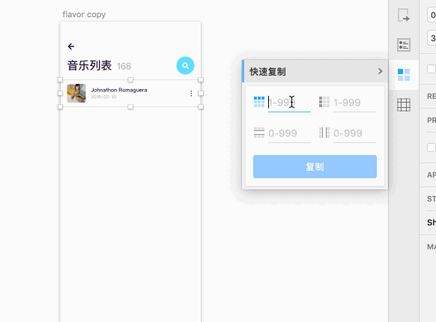Image resolution: width=436 pixels, height=322 pixels.
Task: Open the grid table icon in plugin sidebar
Action: tap(404, 105)
